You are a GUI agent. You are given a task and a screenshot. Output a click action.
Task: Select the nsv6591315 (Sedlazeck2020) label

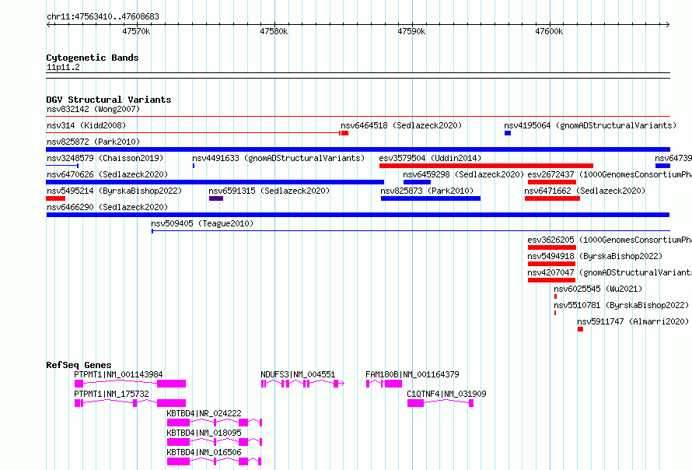pos(269,191)
